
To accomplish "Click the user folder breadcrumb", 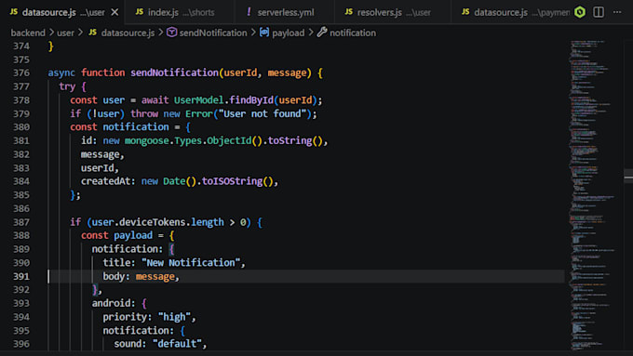I will pos(65,33).
